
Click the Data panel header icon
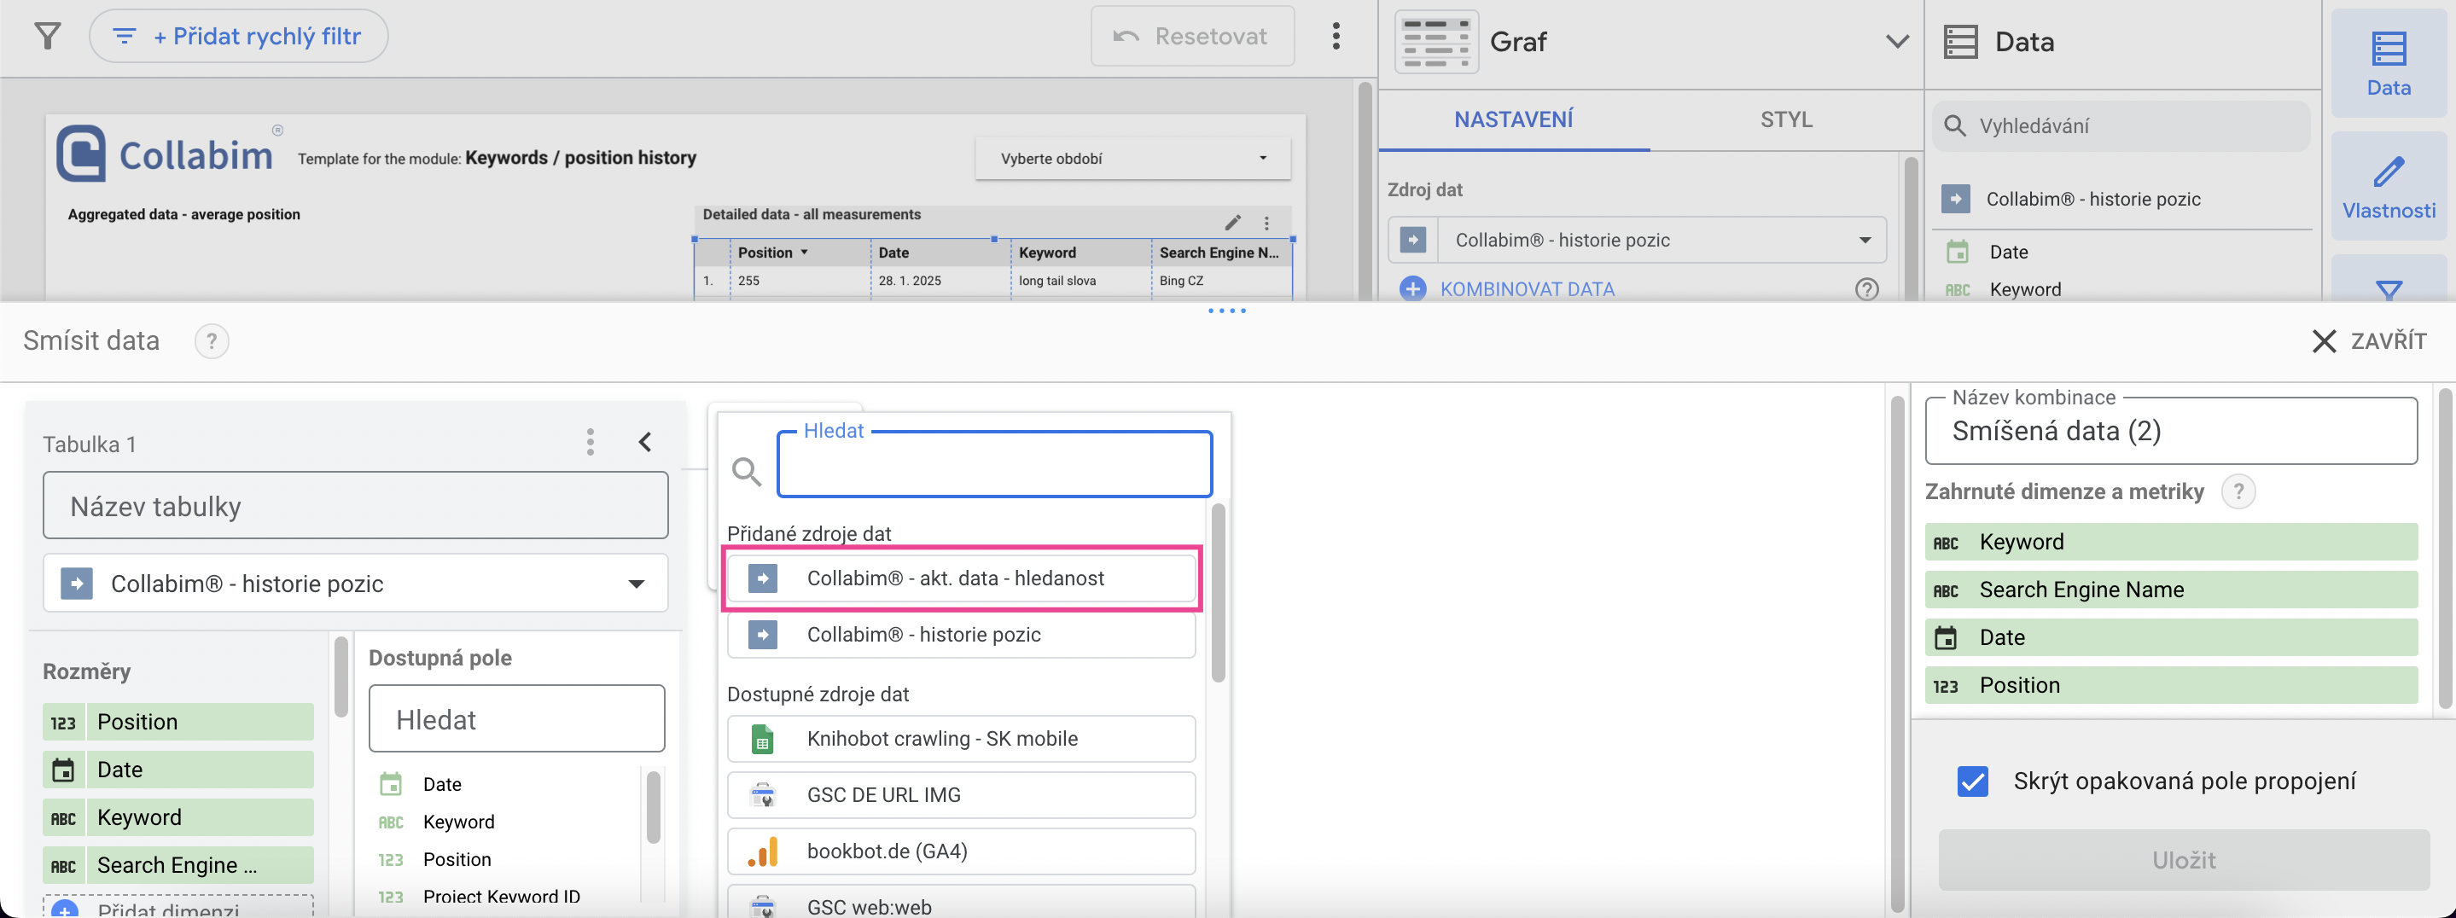(x=1960, y=42)
